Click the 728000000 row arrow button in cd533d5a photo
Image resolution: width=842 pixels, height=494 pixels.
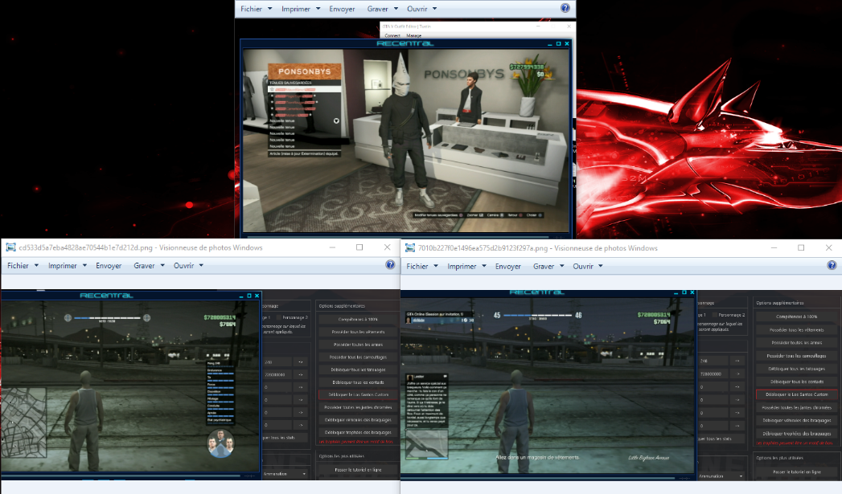tap(301, 374)
